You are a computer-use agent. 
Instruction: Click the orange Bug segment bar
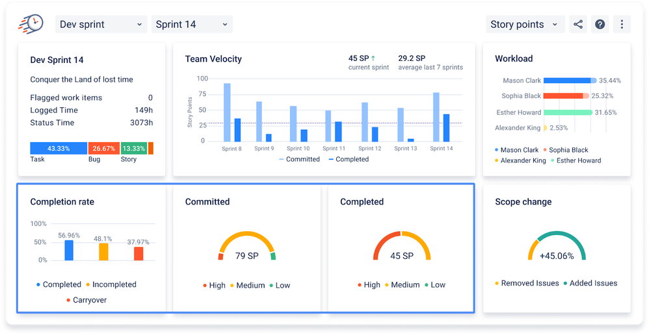103,148
